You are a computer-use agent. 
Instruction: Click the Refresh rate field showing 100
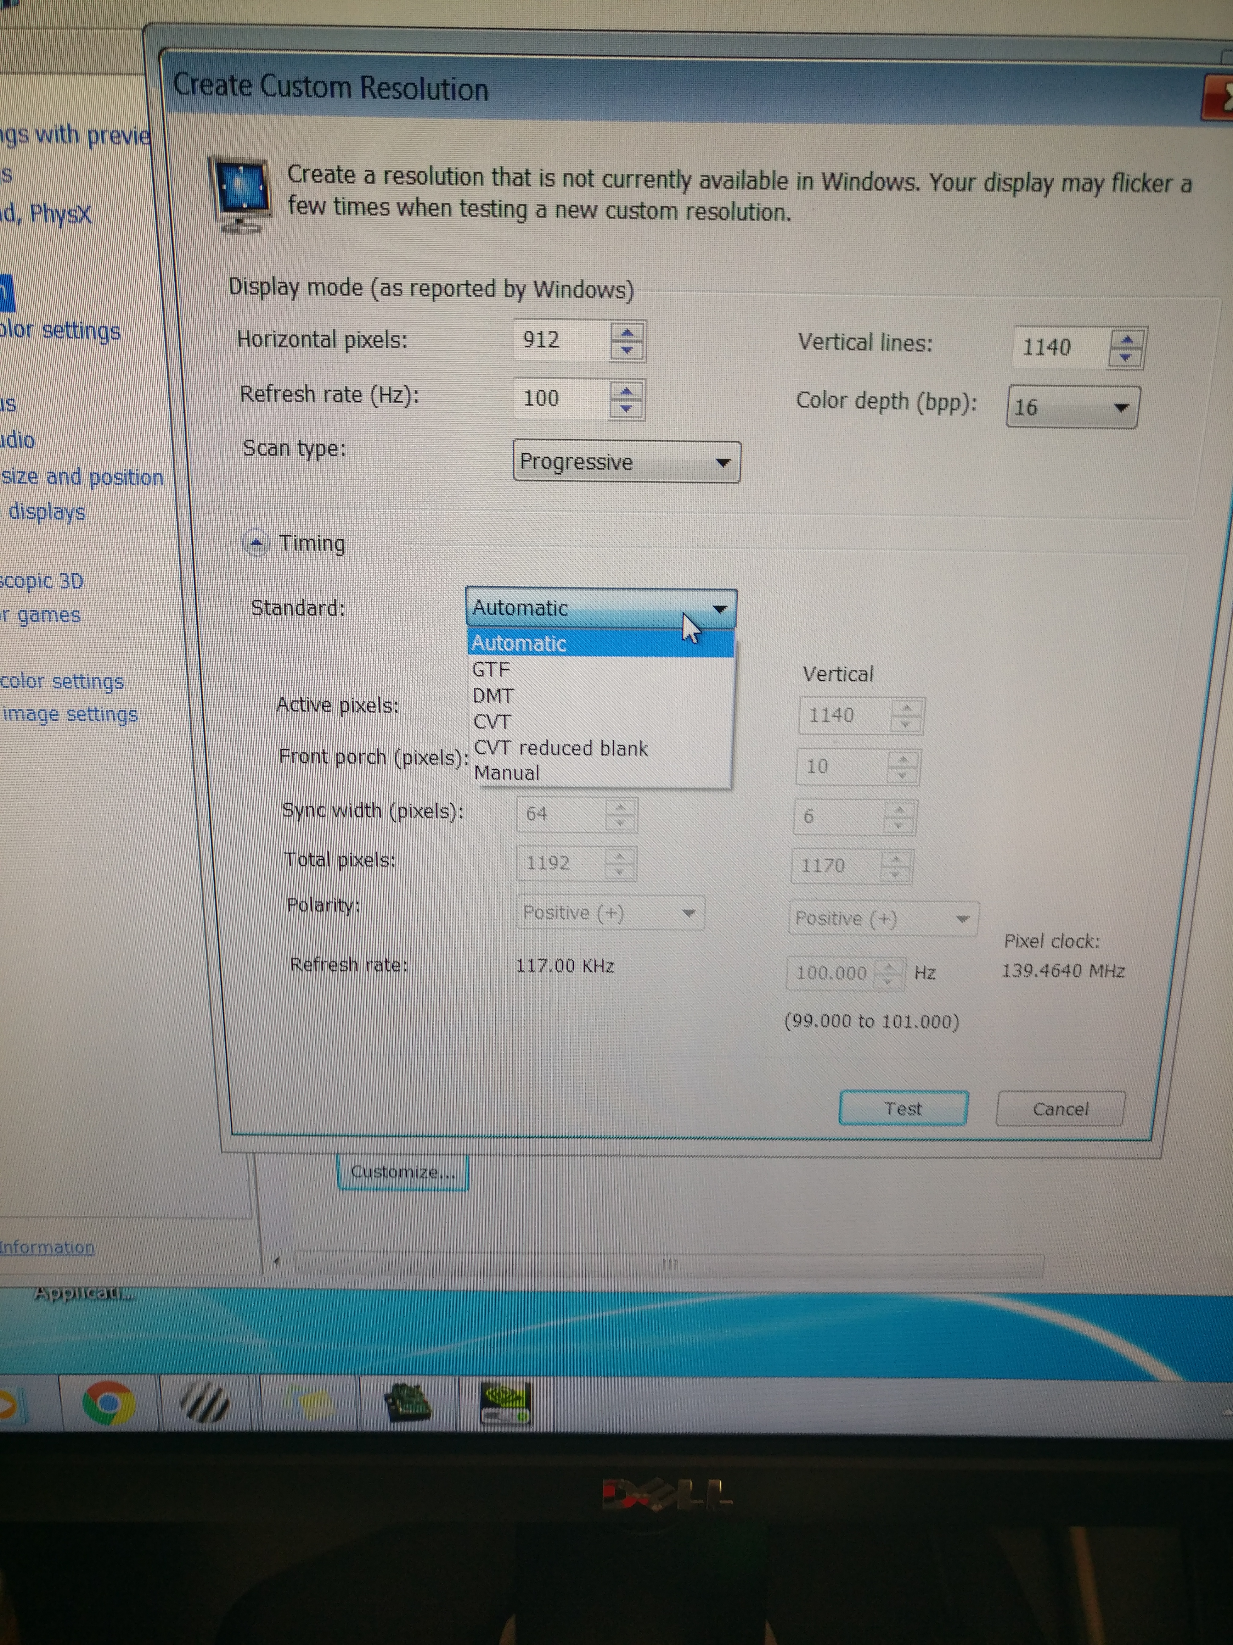561,398
